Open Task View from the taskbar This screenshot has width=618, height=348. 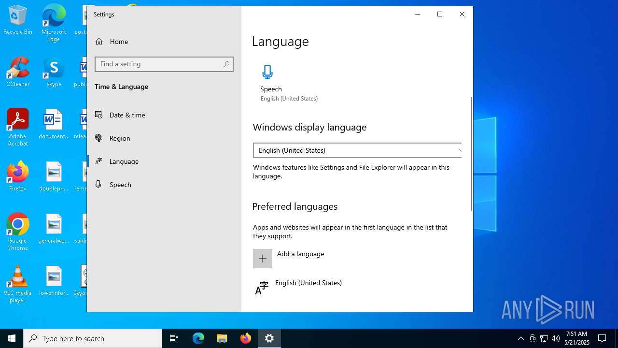[174, 338]
